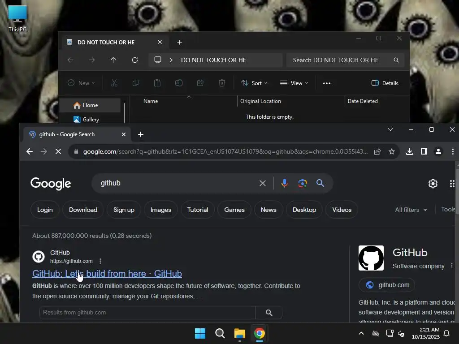Image resolution: width=459 pixels, height=344 pixels.
Task: Open File Explorer from the taskbar
Action: click(x=240, y=333)
